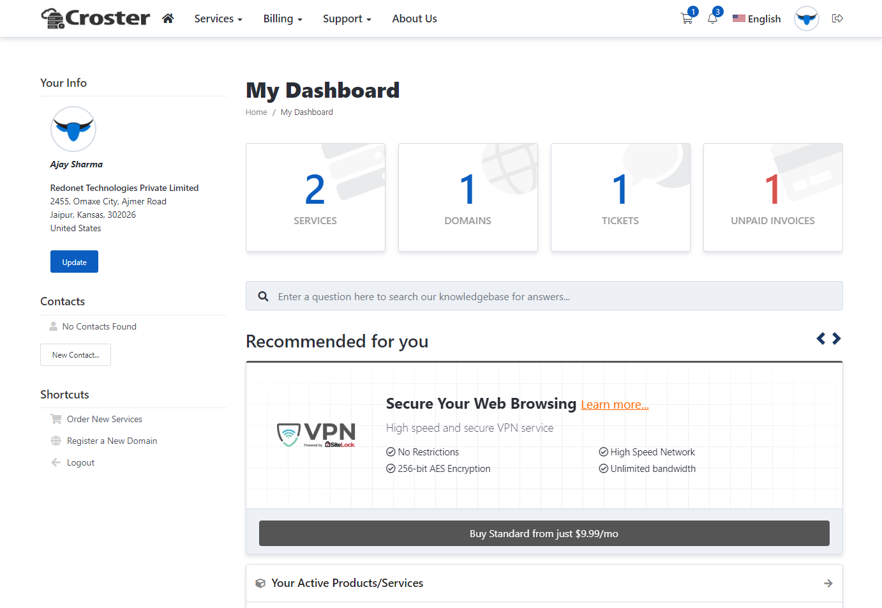Open the Billing dropdown menu

(x=283, y=19)
